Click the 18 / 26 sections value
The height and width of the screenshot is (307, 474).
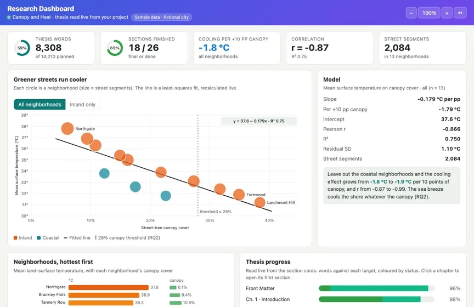(144, 48)
